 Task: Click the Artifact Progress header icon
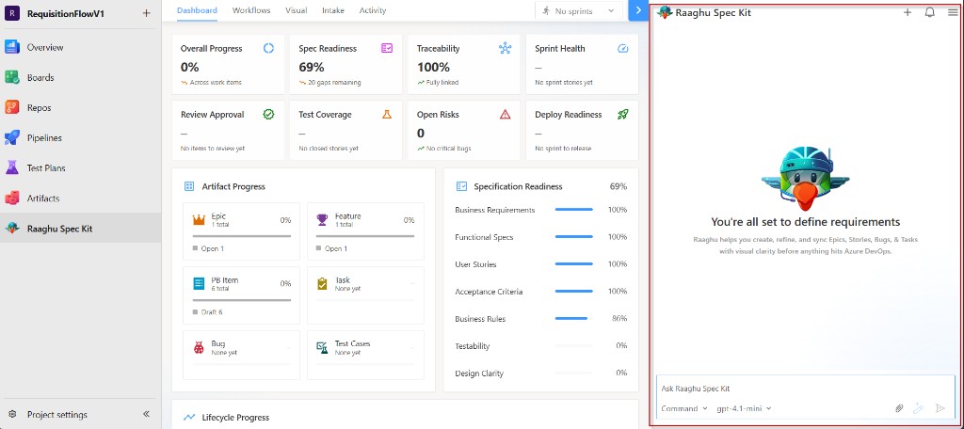189,186
